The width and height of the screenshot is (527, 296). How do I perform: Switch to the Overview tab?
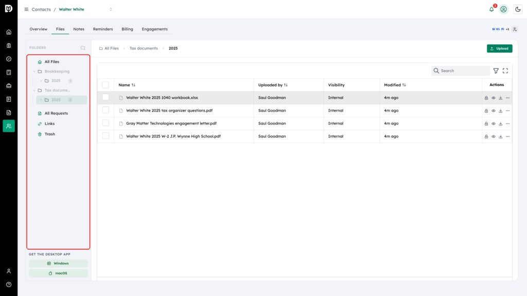coord(38,29)
